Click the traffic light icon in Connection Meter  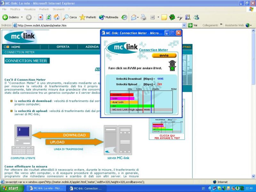click(172, 66)
